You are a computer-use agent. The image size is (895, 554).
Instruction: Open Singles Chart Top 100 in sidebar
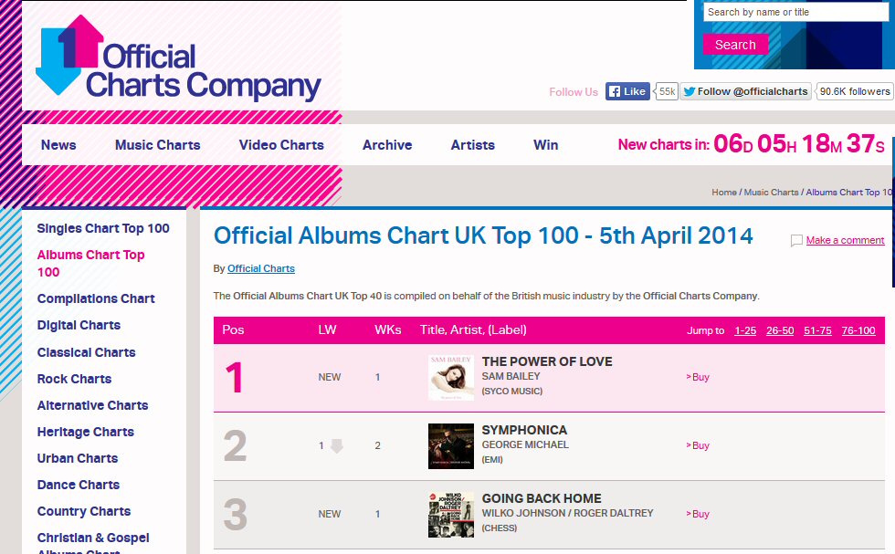102,228
